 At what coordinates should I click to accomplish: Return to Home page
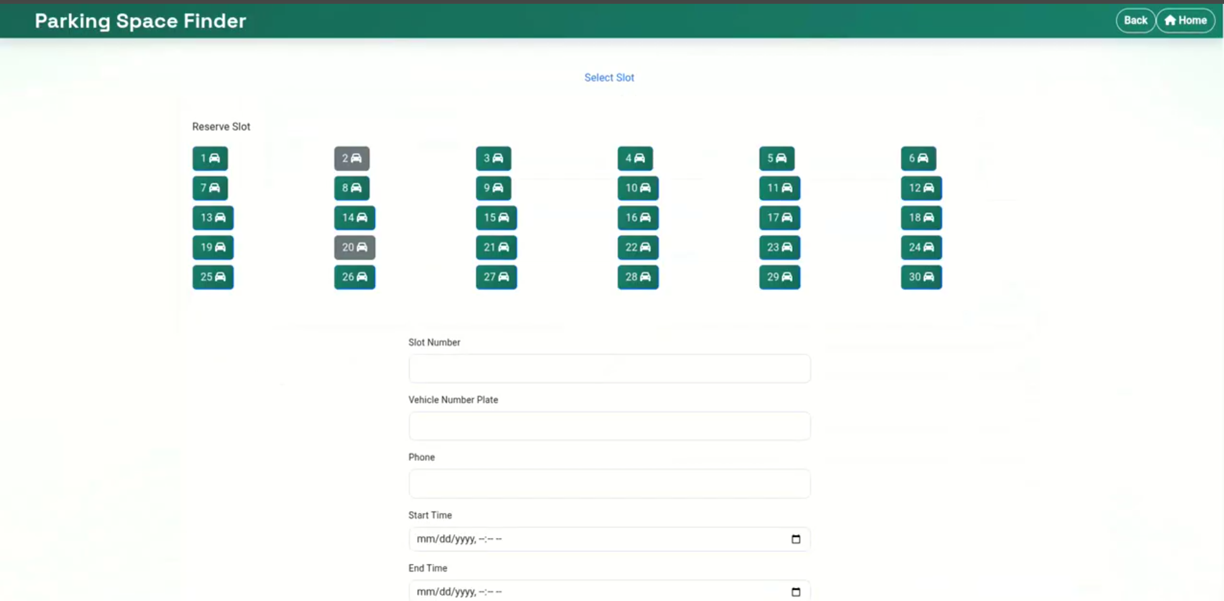1186,20
